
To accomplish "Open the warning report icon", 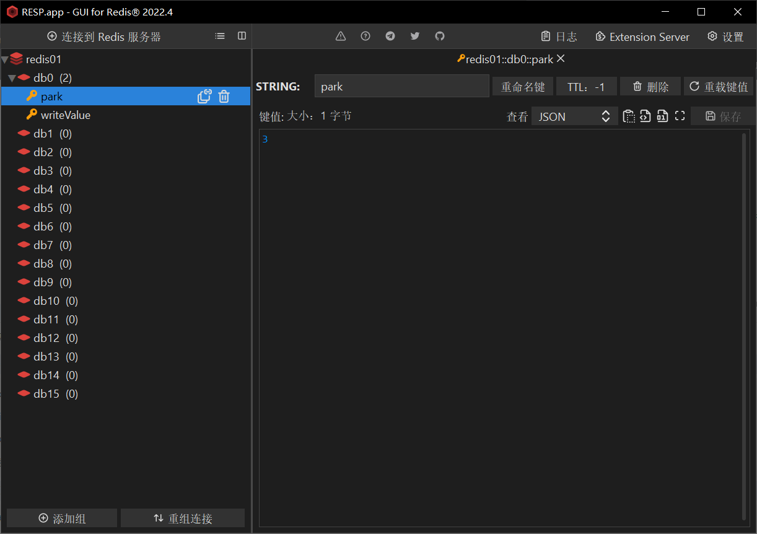I will click(x=341, y=37).
